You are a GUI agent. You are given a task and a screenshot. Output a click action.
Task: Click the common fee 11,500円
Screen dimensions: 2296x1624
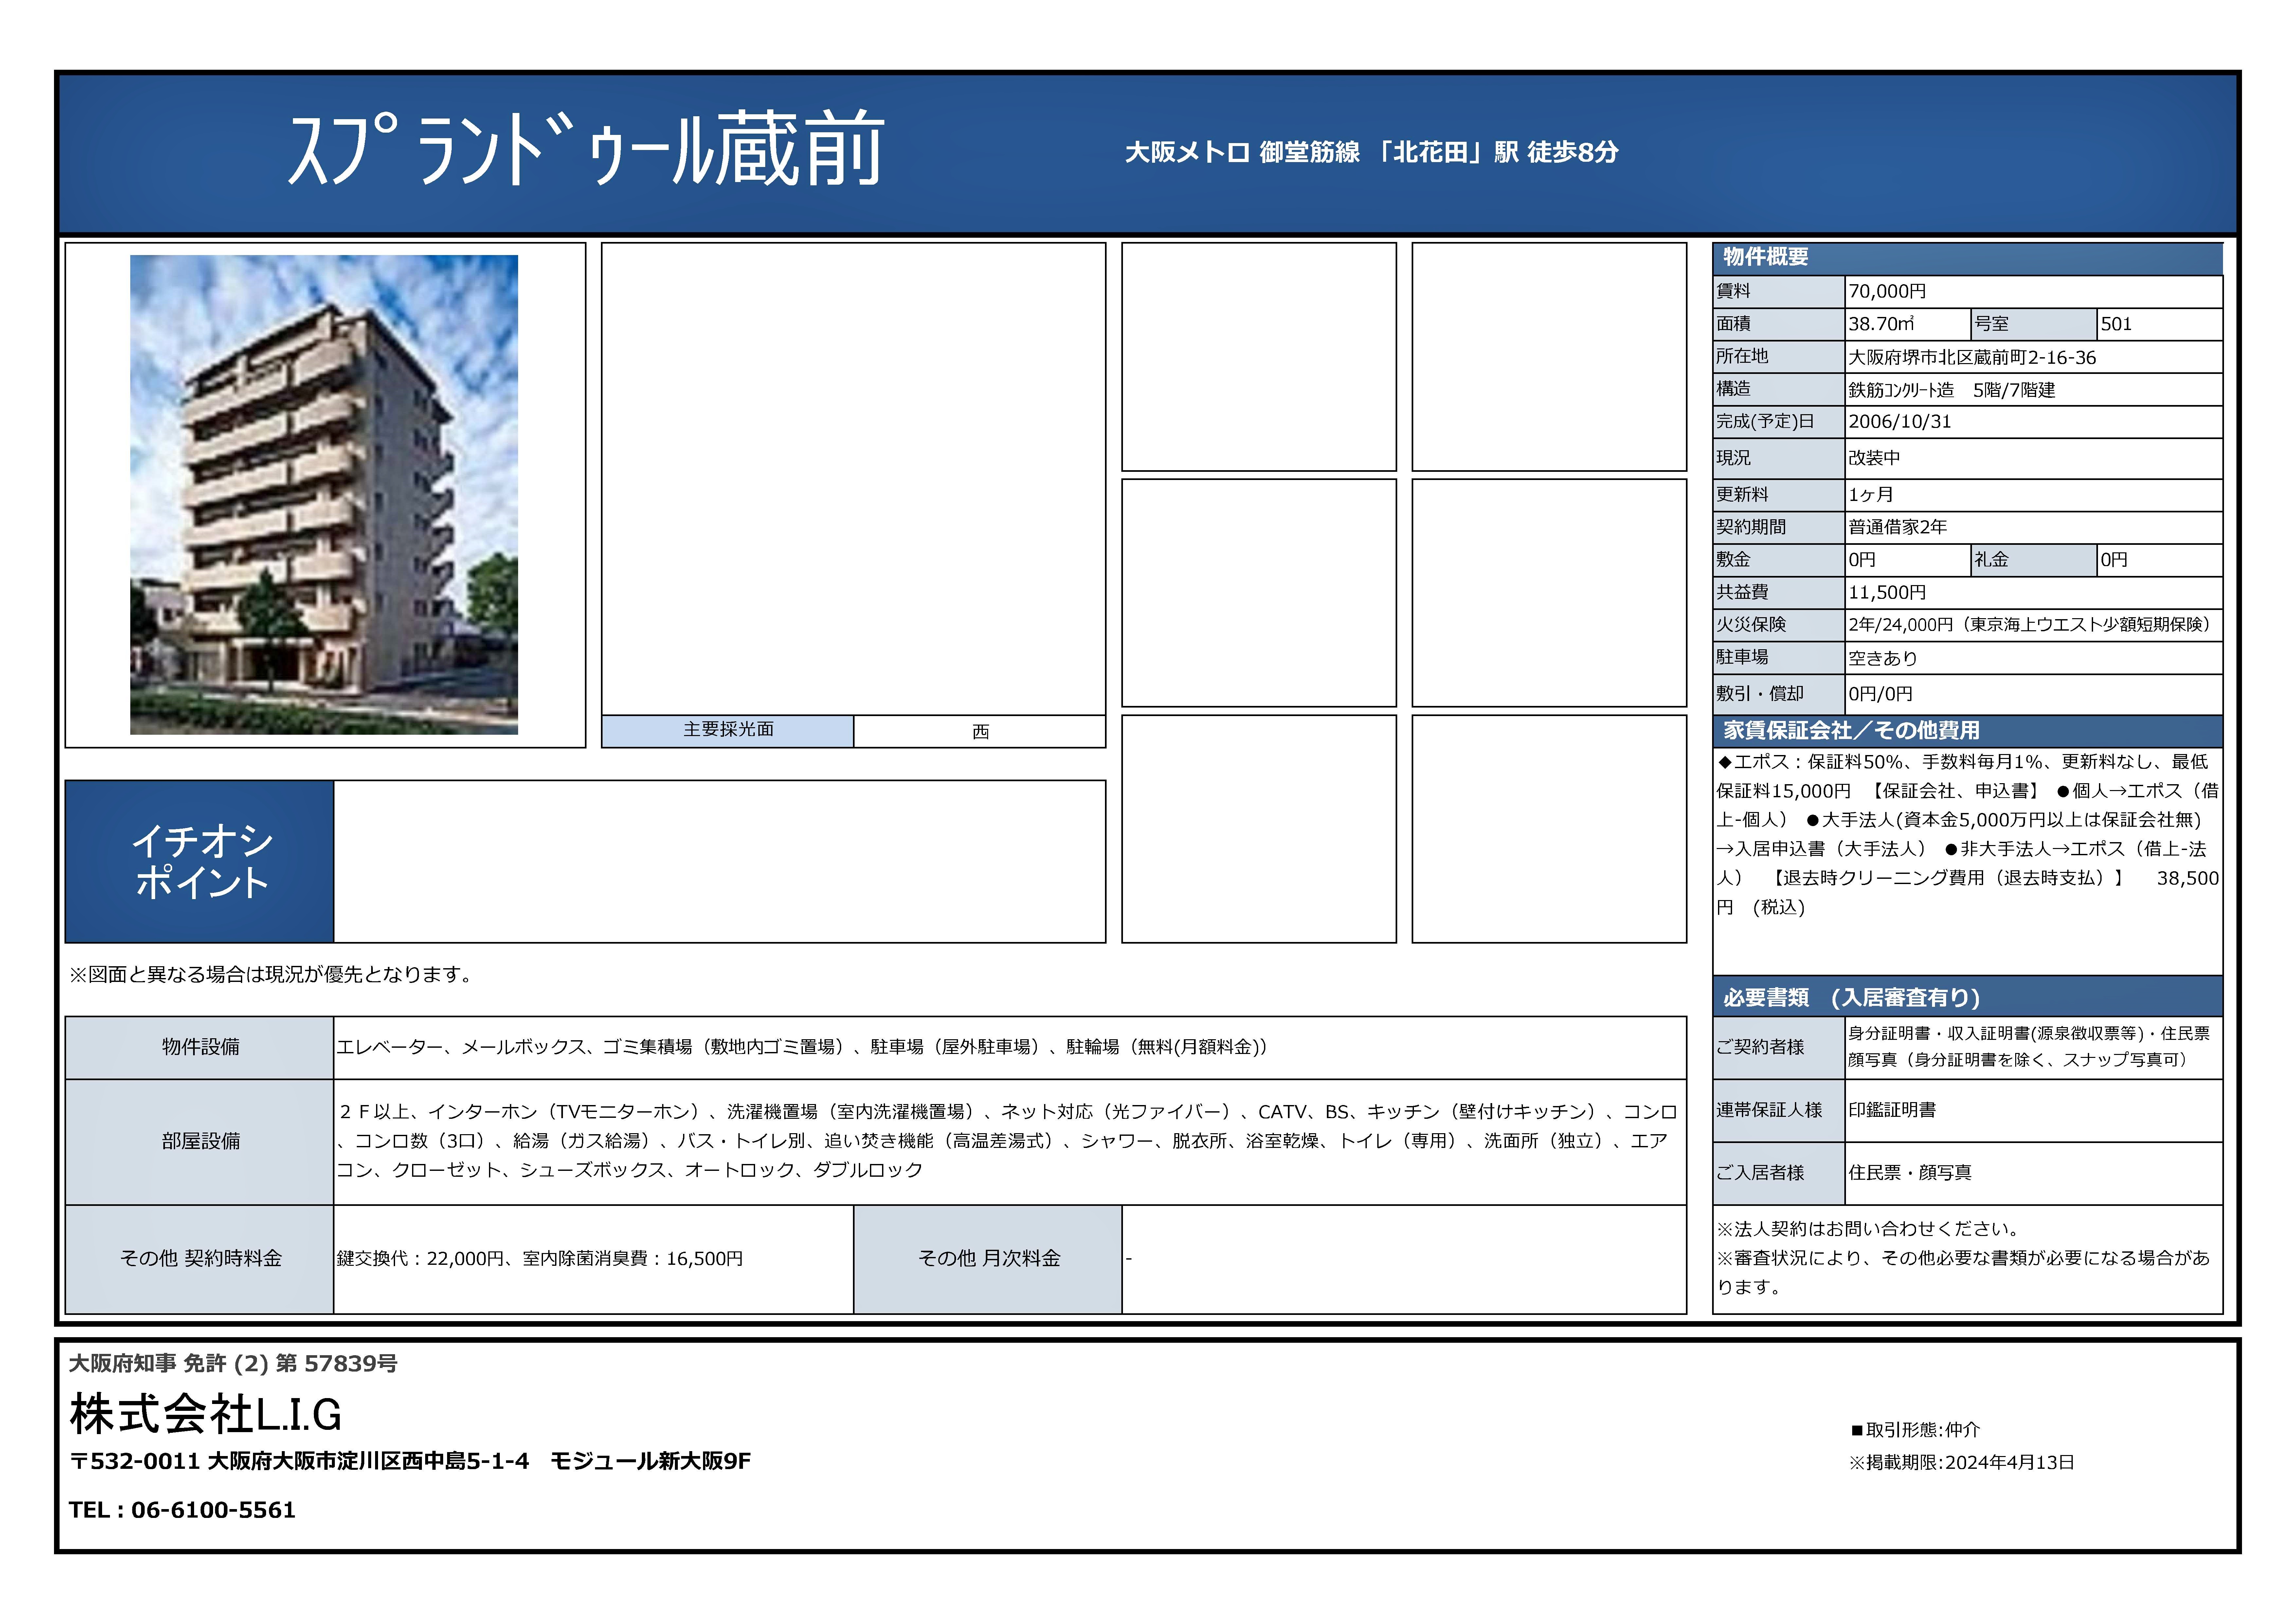pos(1887,592)
